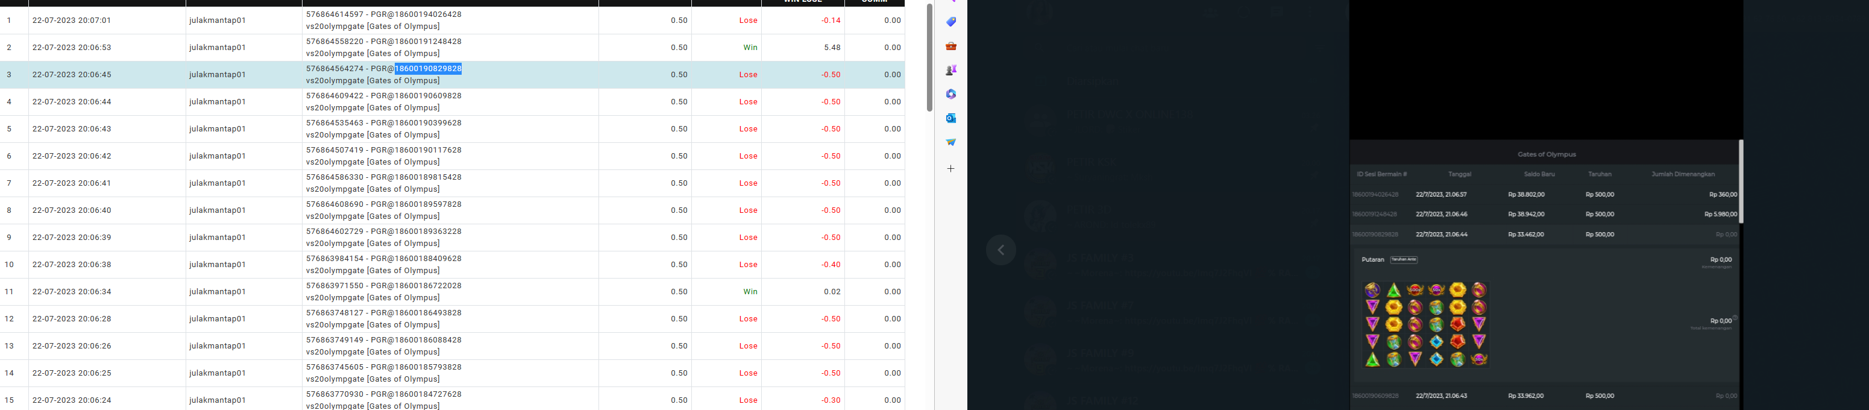Click the -0.40 win/lose amount
This screenshot has width=1869, height=410.
[831, 264]
